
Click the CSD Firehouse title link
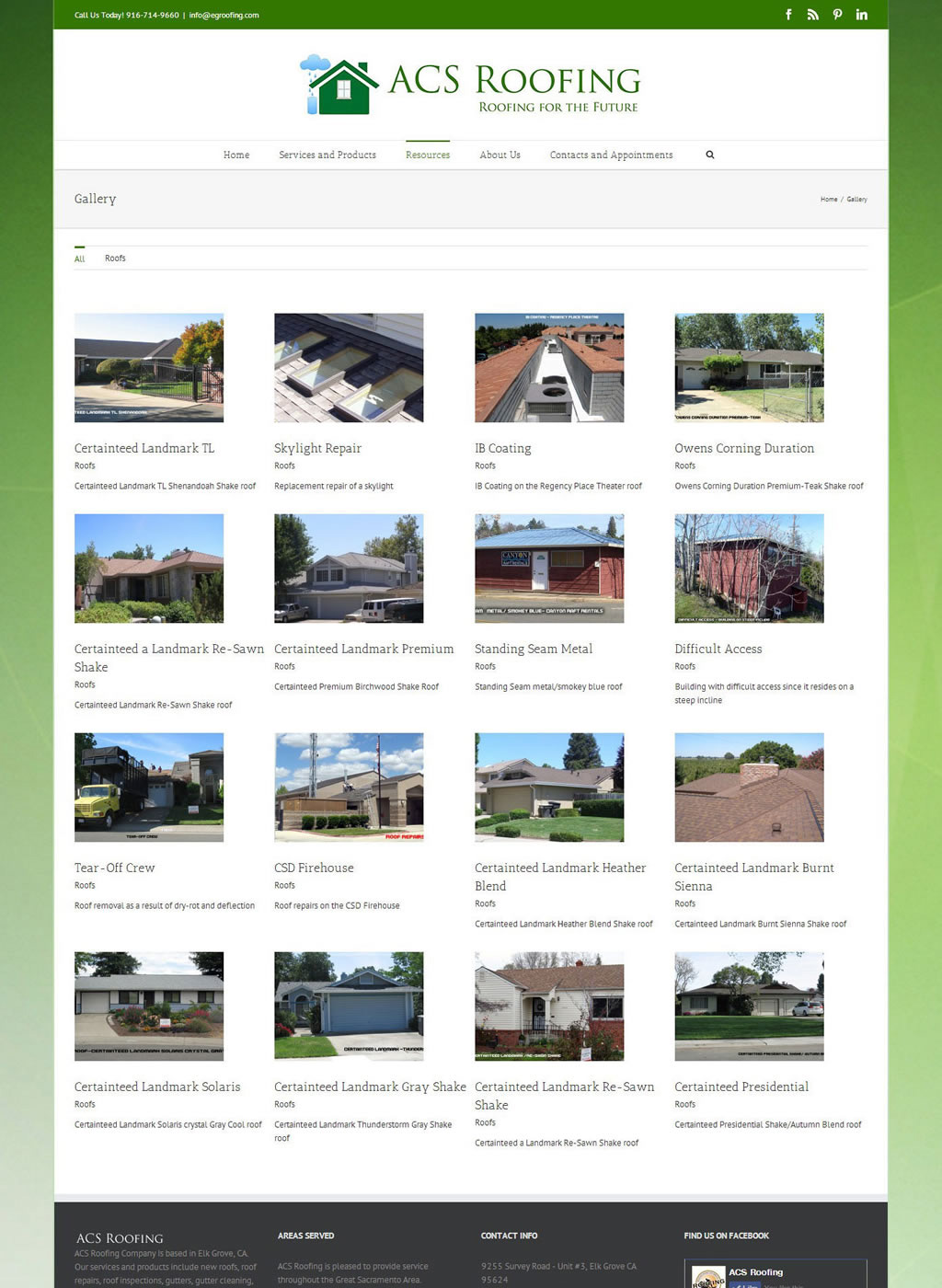coord(314,868)
